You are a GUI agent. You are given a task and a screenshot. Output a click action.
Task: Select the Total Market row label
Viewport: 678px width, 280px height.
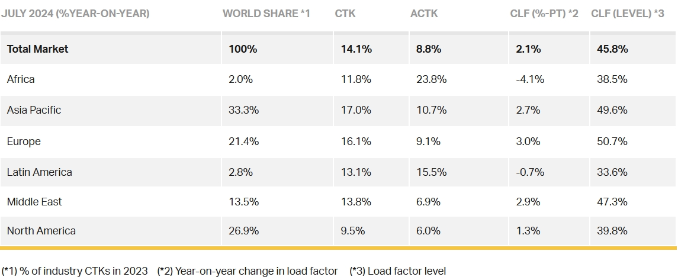pyautogui.click(x=38, y=49)
